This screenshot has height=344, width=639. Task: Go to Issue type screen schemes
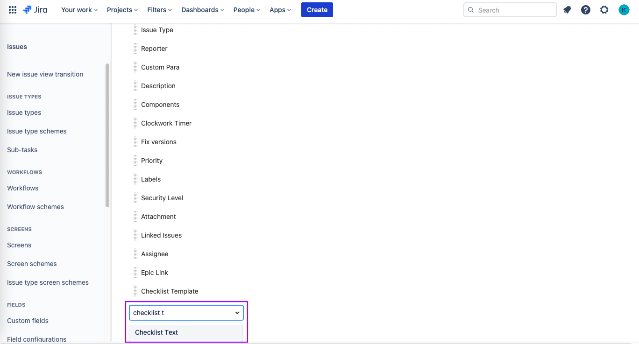pos(48,282)
